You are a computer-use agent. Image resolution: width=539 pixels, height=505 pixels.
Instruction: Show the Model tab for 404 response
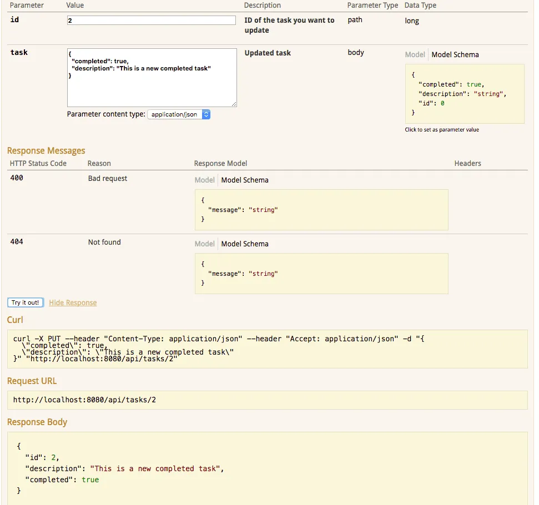click(204, 244)
